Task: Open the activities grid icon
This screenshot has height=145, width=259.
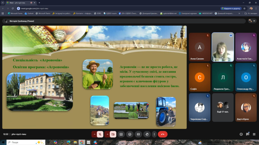Action: [254, 134]
